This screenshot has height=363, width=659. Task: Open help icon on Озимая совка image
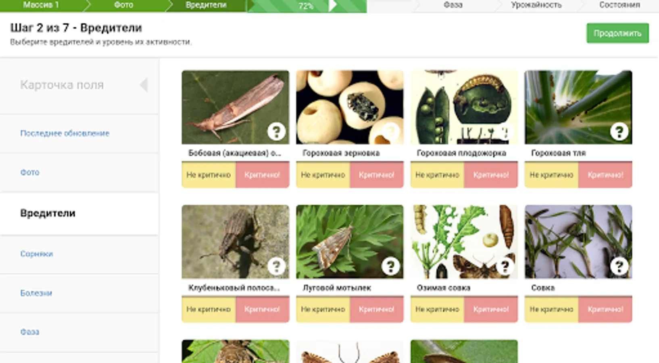coord(505,266)
